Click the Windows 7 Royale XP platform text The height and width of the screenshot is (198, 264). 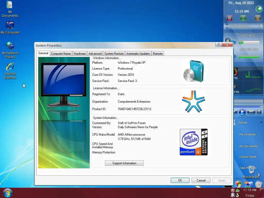tap(131, 63)
